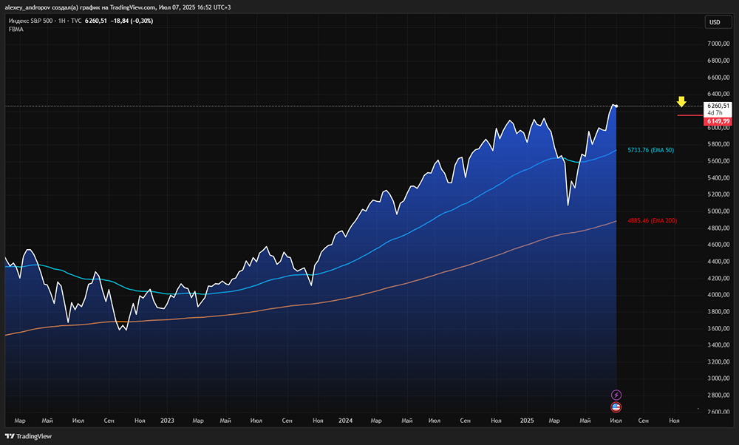Click the red horizontal level line near 6149
This screenshot has width=739, height=445.
690,115
